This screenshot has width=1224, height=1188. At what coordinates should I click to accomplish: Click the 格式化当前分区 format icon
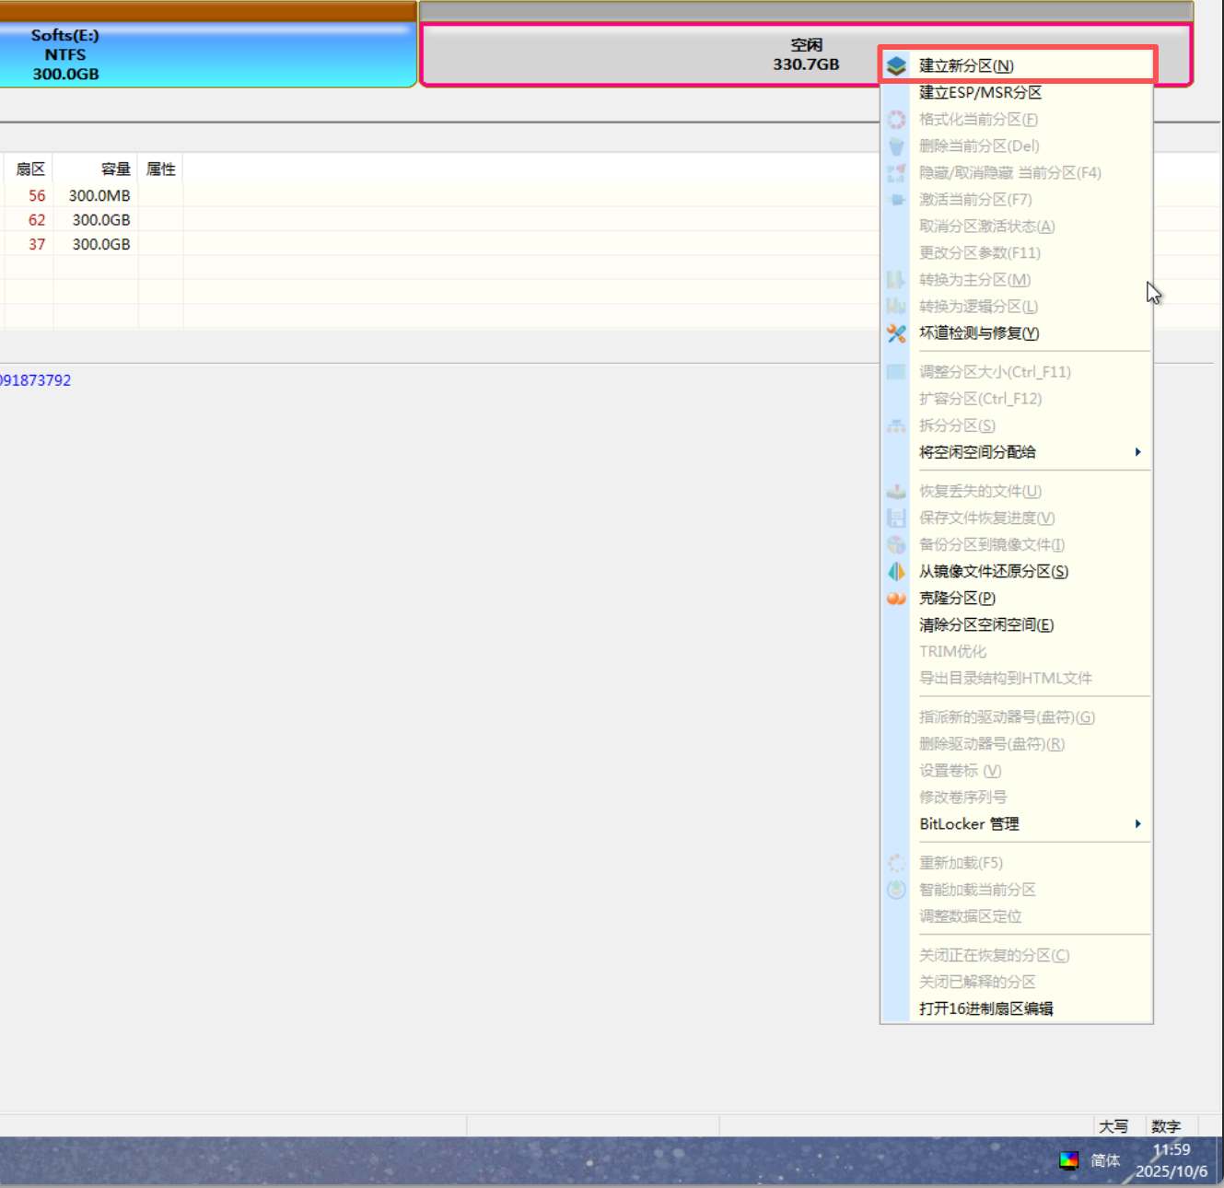click(x=895, y=119)
